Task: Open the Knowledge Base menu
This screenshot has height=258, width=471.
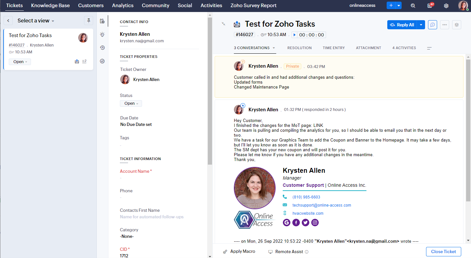Action: coord(50,6)
